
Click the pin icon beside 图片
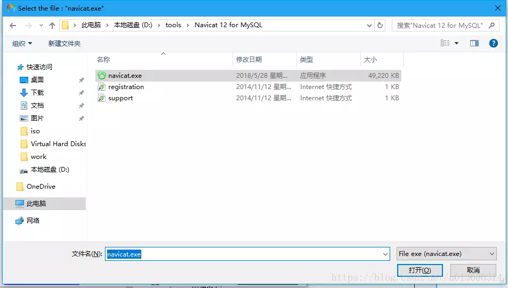click(x=82, y=118)
